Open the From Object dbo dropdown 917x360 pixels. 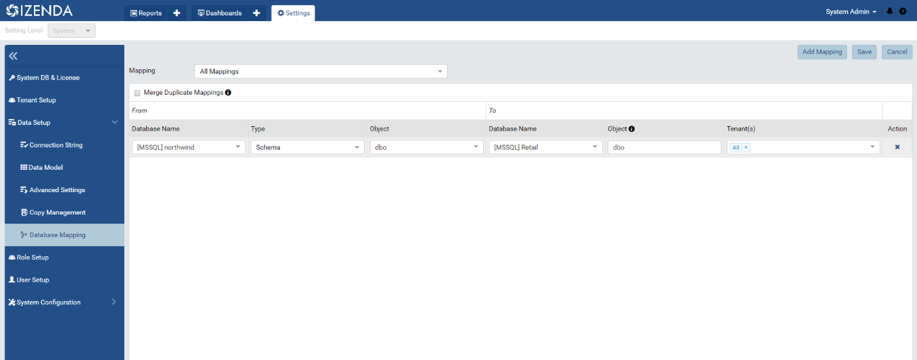(427, 147)
